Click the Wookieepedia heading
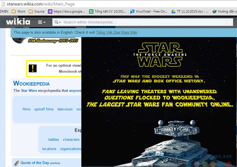 [31, 83]
